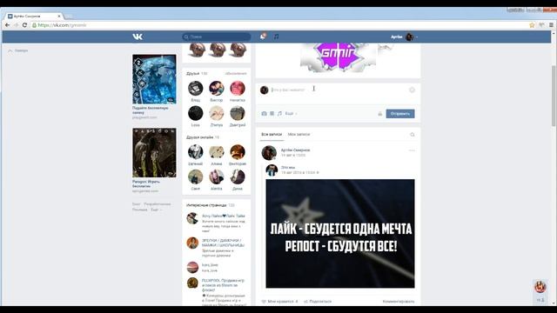The height and width of the screenshot is (313, 557).
Task: Open the music player note icon in the header
Action: click(x=276, y=37)
